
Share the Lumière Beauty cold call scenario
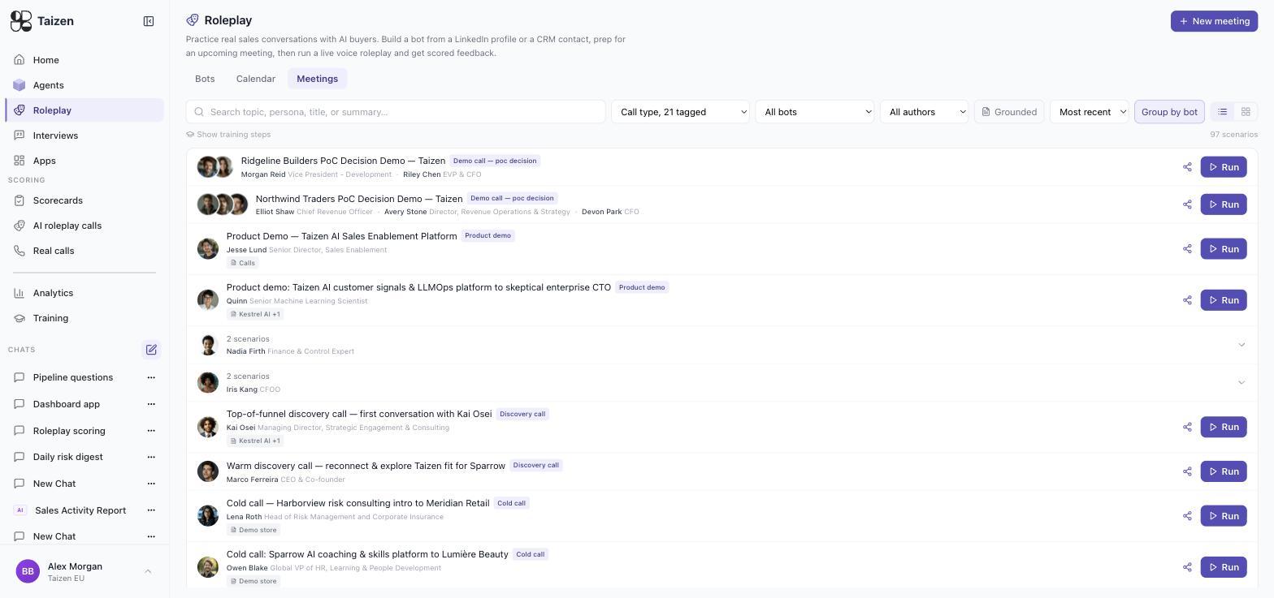tap(1187, 567)
